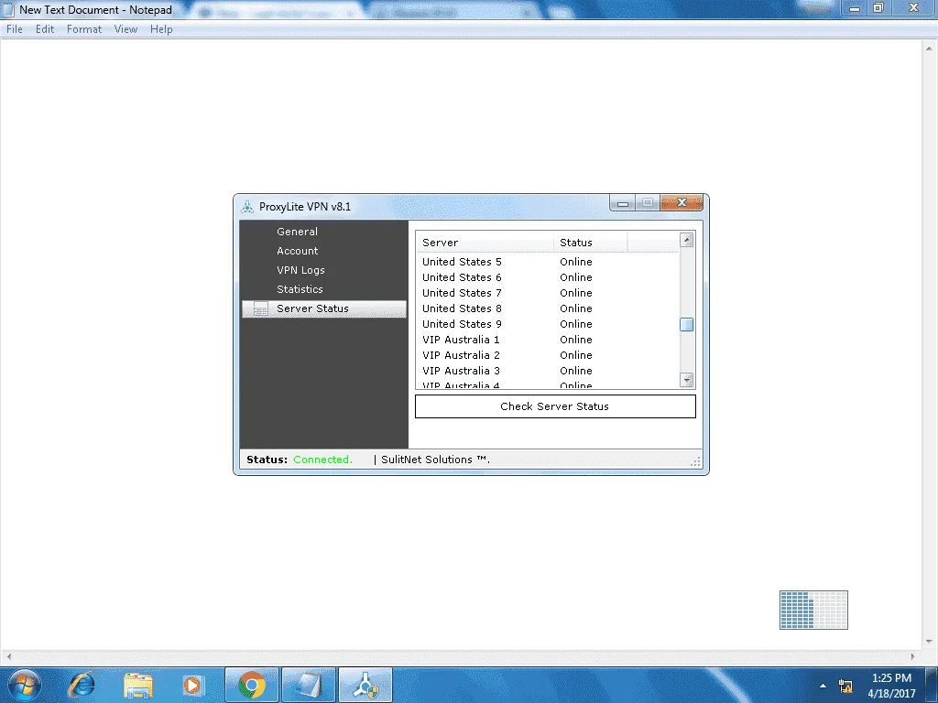Viewport: 938px width, 703px height.
Task: Open Notepad File menu
Action: [15, 28]
